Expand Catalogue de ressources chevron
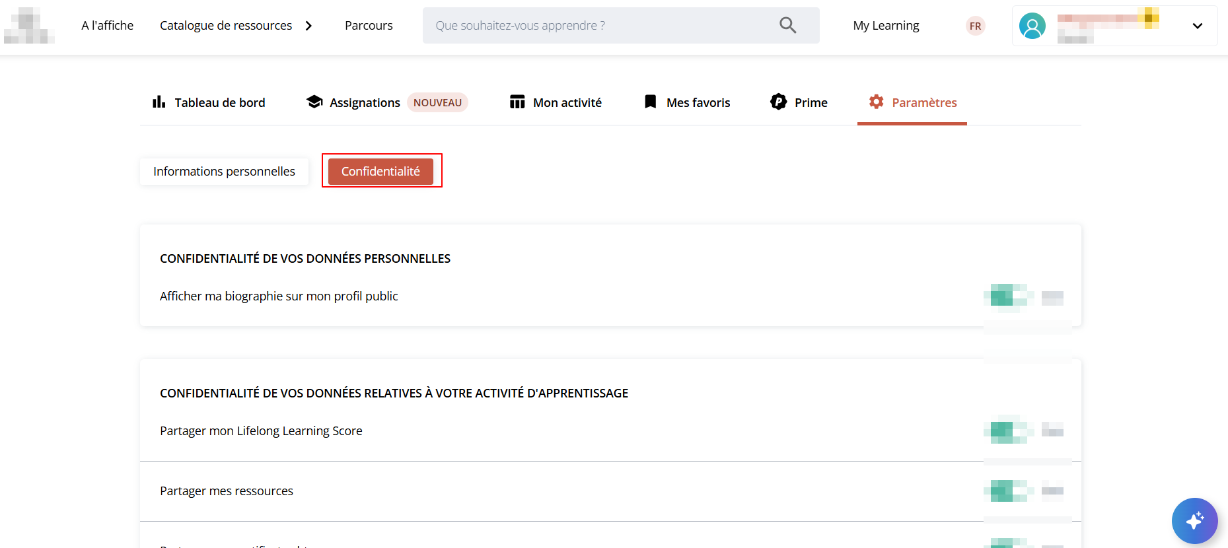Image resolution: width=1228 pixels, height=548 pixels. point(308,26)
